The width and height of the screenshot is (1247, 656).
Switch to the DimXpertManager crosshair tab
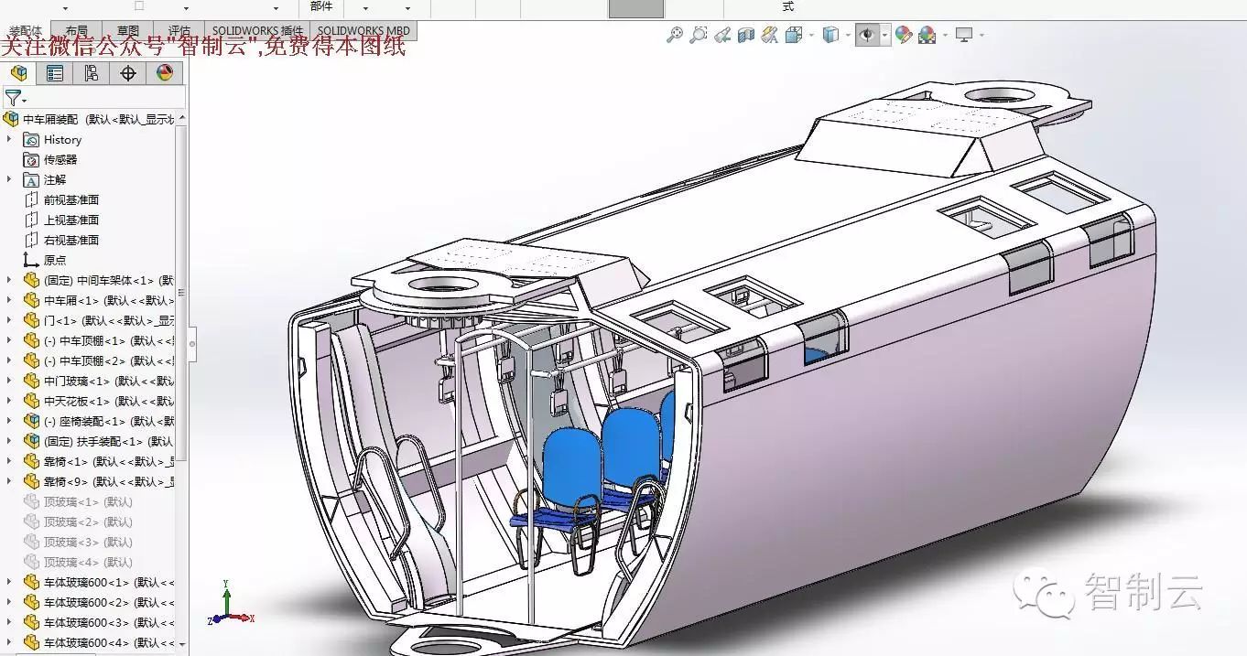(x=128, y=73)
